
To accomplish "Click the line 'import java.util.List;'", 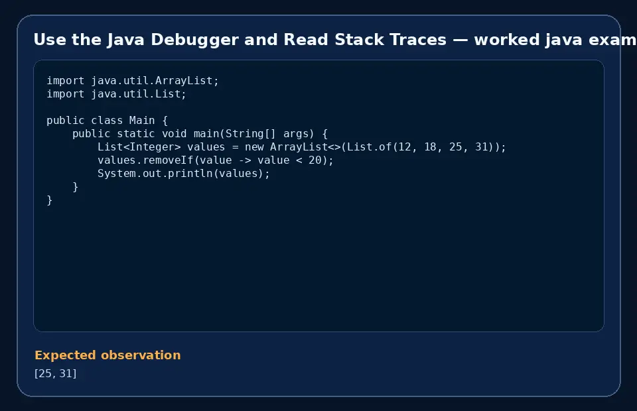I will [116, 94].
